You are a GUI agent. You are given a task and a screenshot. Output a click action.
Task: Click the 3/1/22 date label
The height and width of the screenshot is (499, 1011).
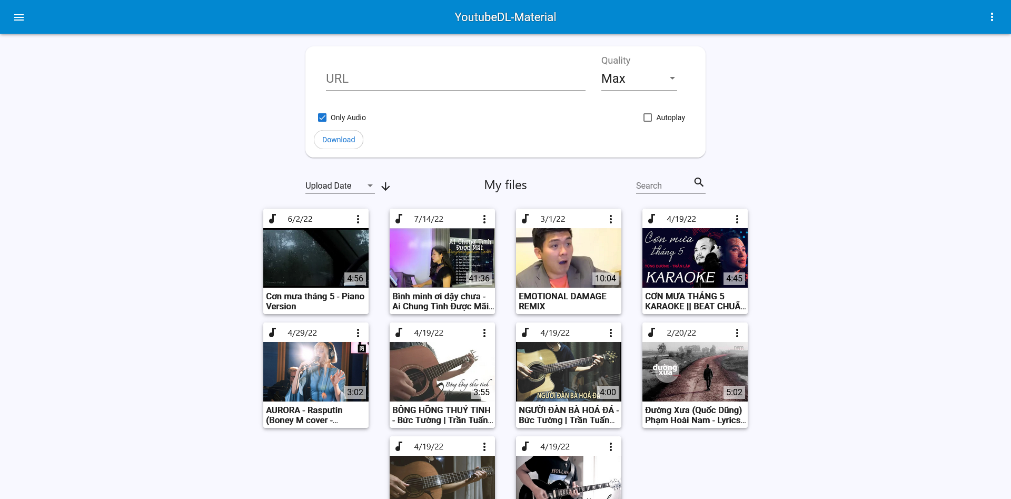553,219
